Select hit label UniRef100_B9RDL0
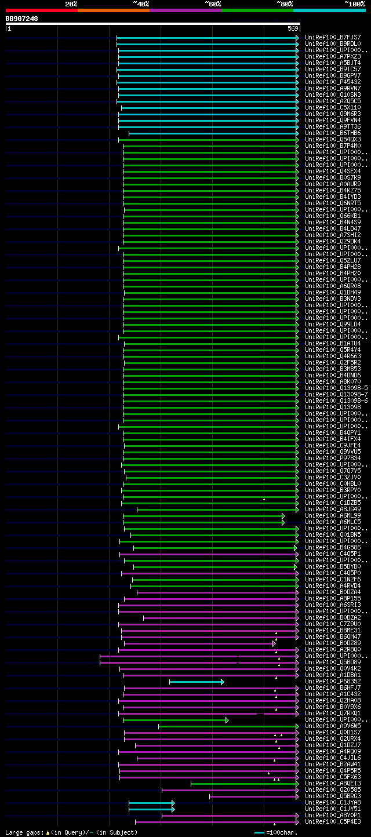The image size is (371, 837). click(x=333, y=43)
